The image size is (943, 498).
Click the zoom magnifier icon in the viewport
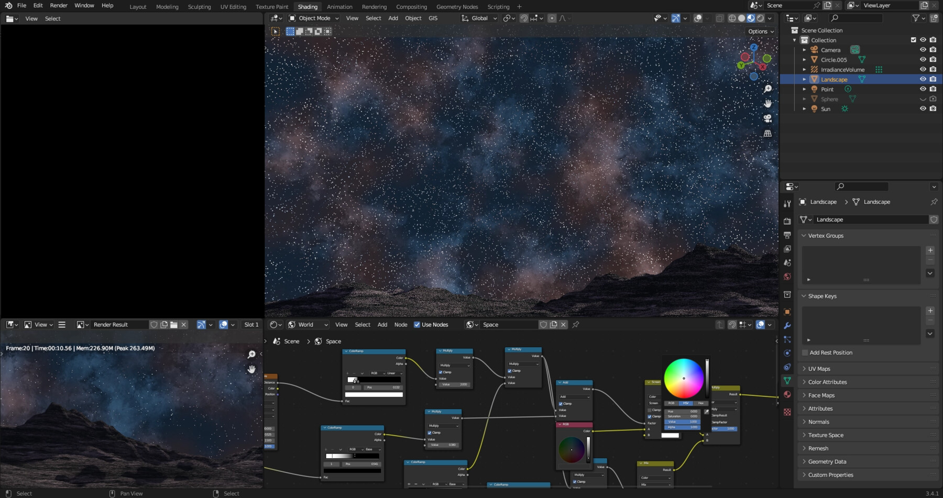[768, 89]
